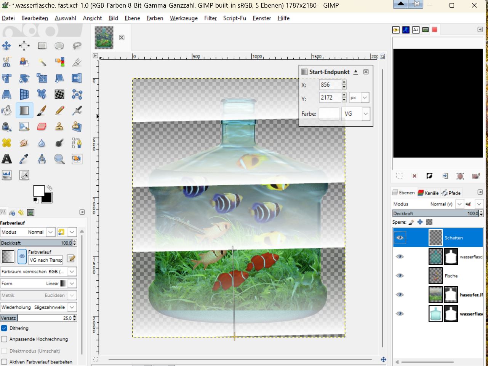Select the Zoom magnifier tool
488x366 pixels.
point(59,159)
